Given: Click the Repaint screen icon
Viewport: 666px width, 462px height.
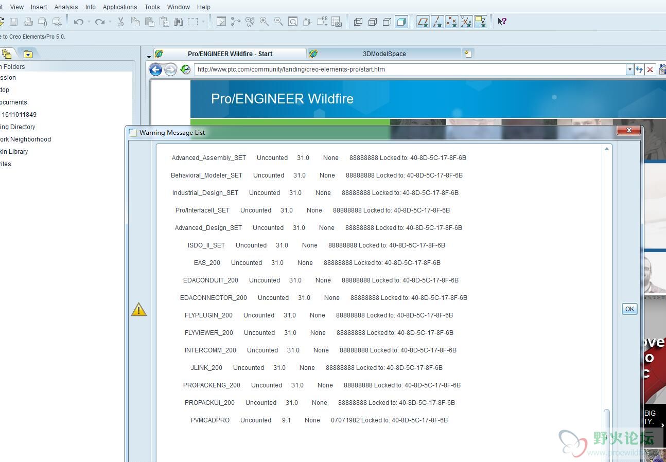Looking at the screenshot, I should 221,22.
